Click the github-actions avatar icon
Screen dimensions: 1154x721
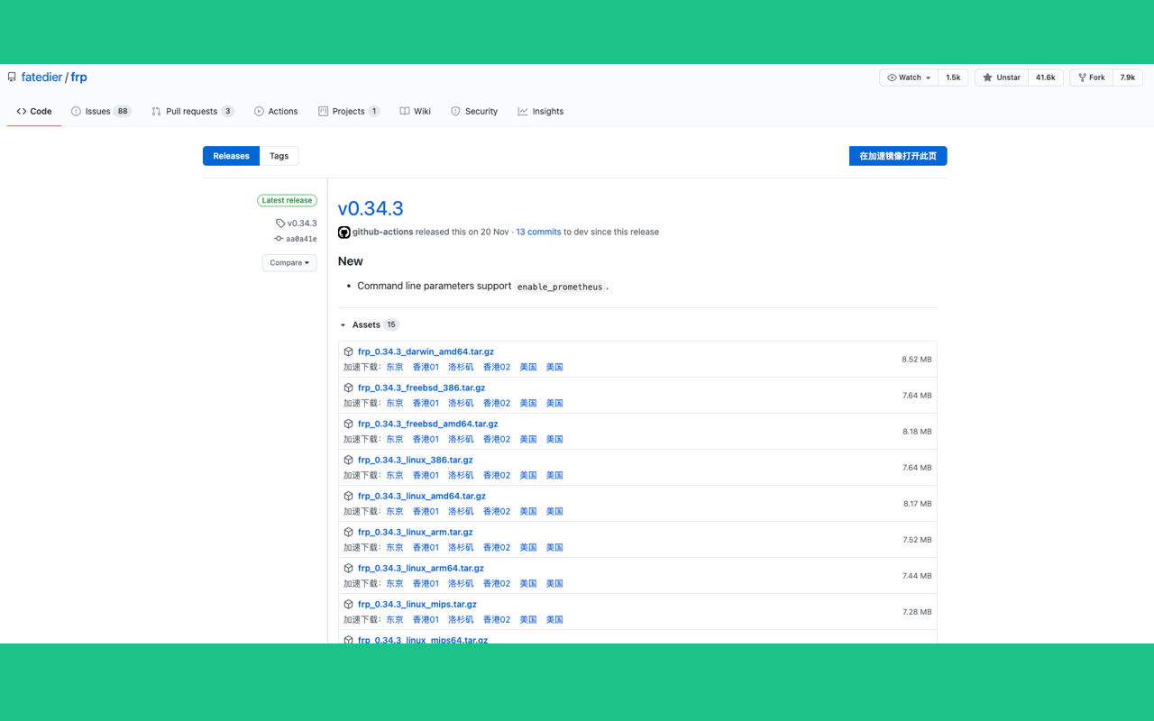343,233
